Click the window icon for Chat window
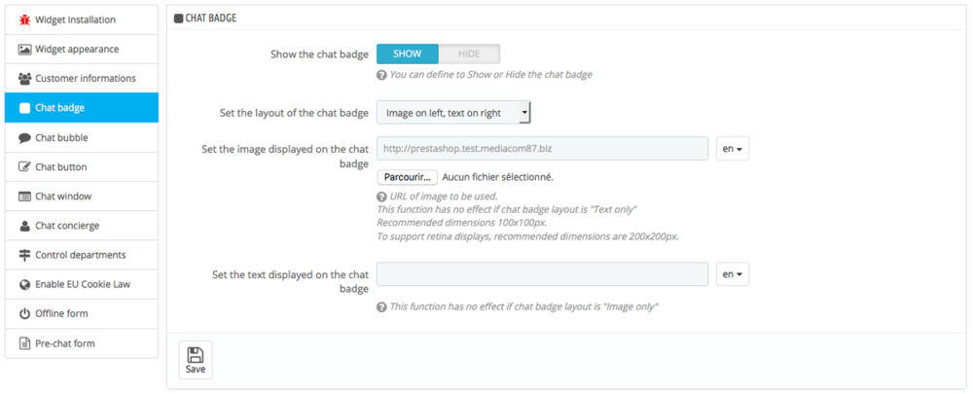 pos(25,197)
